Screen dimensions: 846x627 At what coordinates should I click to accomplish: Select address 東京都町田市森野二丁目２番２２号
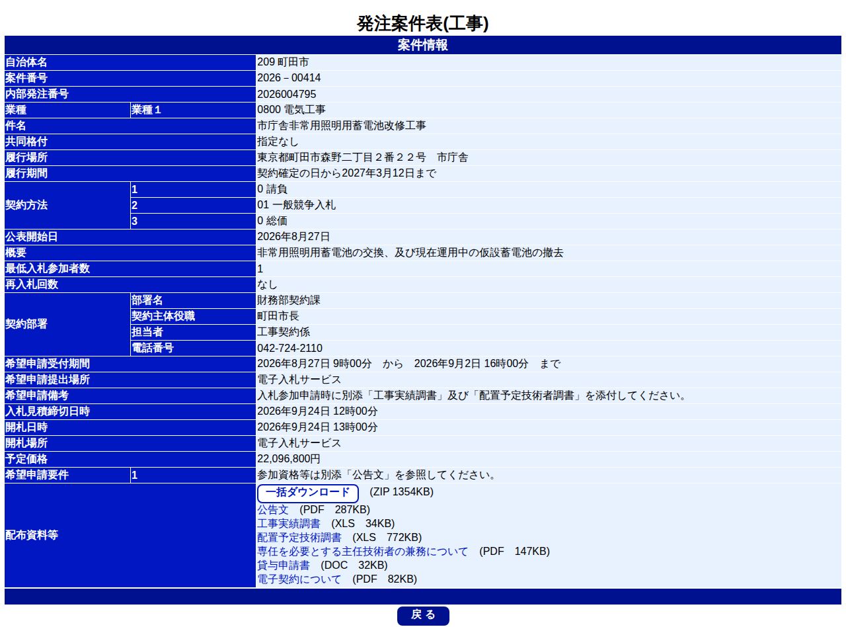[342, 157]
